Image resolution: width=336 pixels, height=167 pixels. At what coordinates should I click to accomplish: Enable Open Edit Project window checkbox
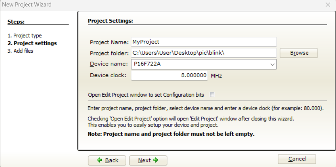(x=212, y=94)
